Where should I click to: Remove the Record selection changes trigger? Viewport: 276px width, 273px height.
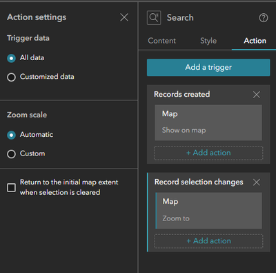tap(257, 182)
